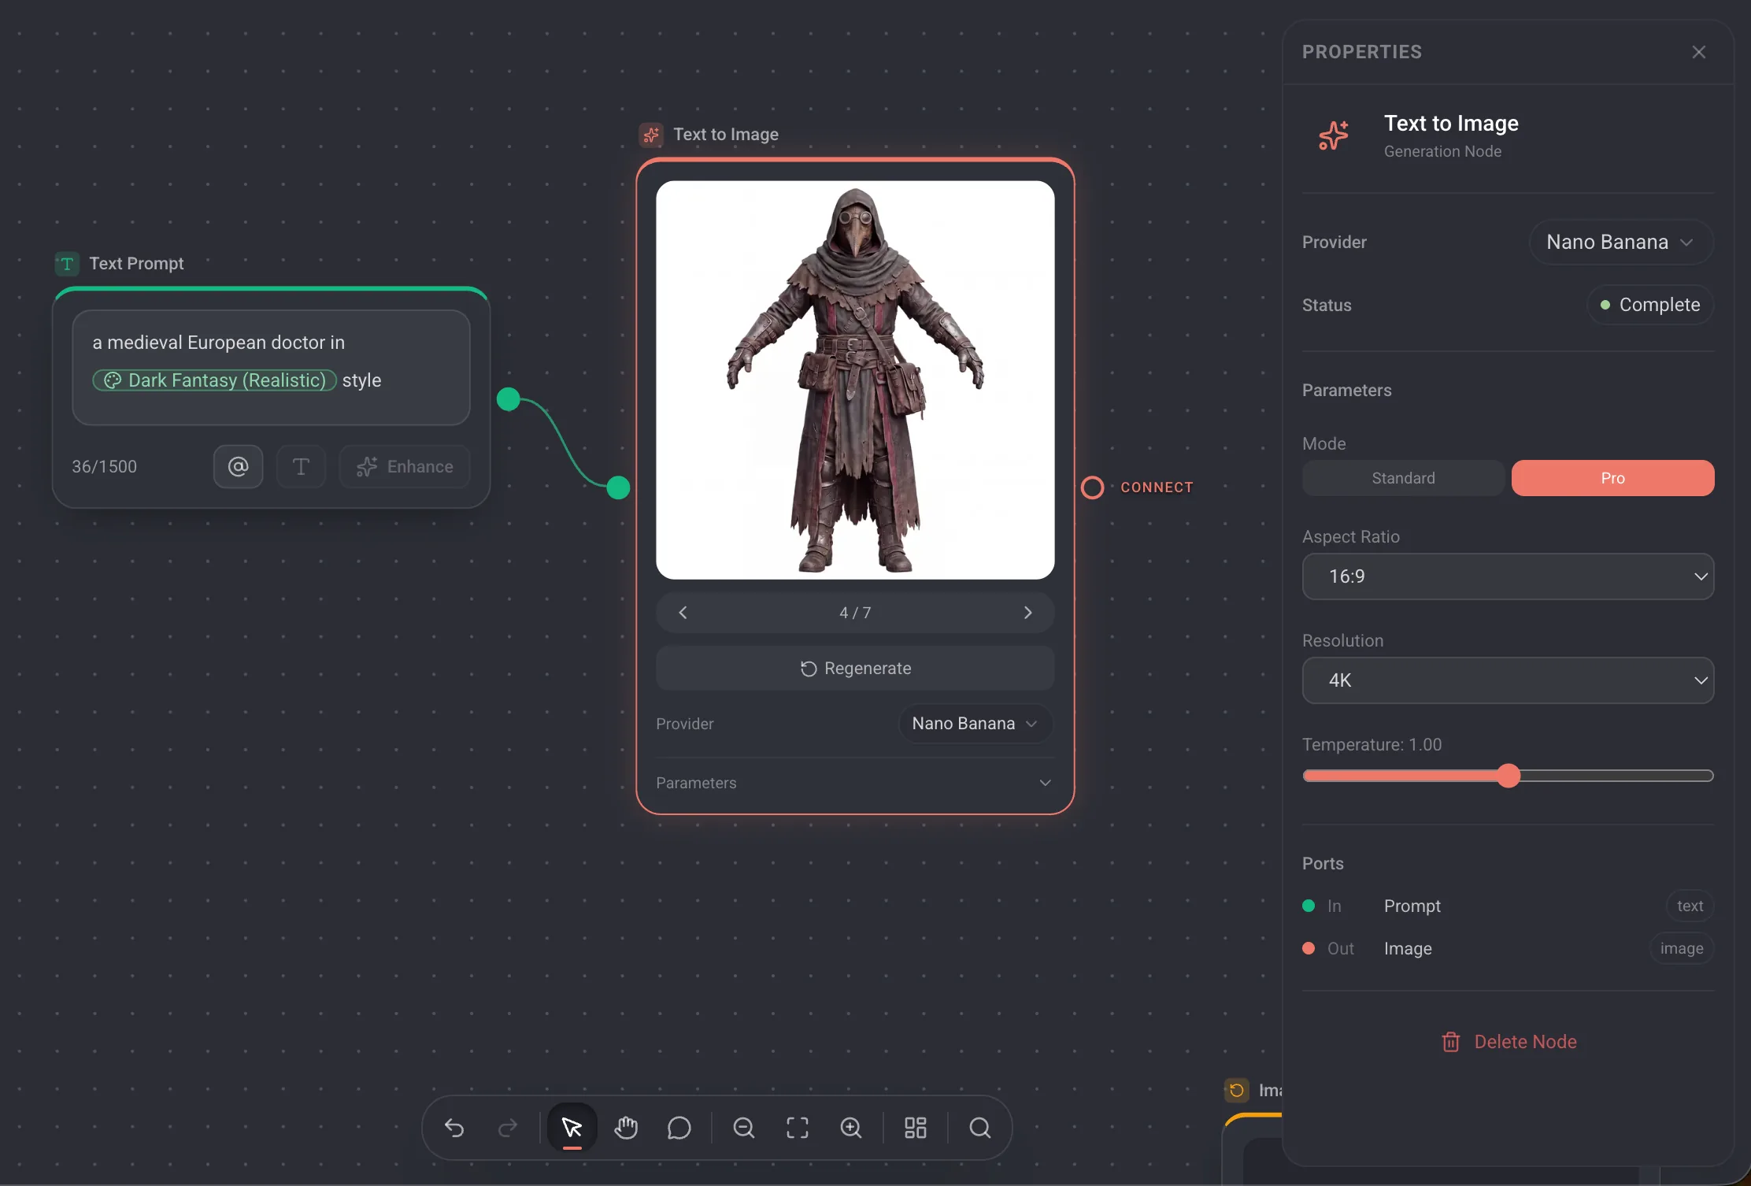1751x1186 pixels.
Task: Redo the last undone action
Action: pyautogui.click(x=508, y=1128)
